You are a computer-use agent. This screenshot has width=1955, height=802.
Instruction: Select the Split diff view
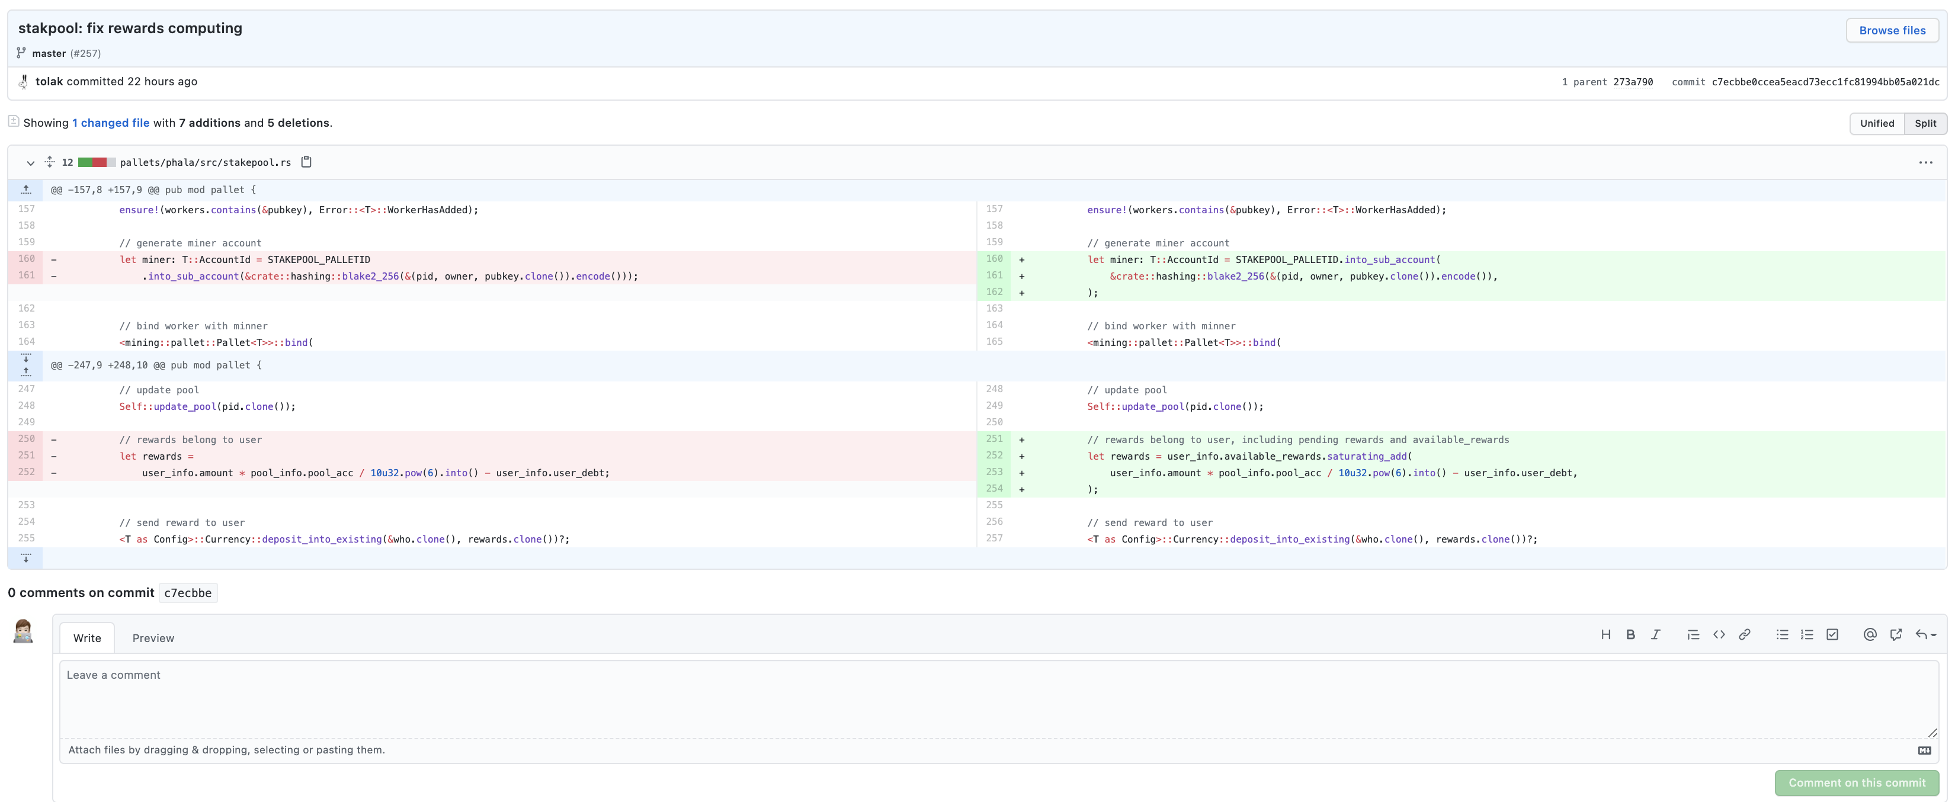pyautogui.click(x=1925, y=123)
